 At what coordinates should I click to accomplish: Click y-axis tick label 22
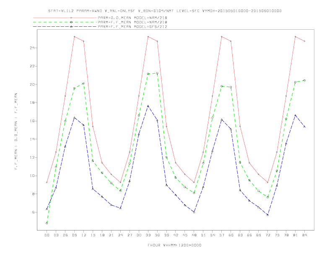coord(32,66)
